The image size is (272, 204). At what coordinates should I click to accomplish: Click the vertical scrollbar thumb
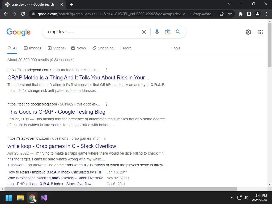270,45
